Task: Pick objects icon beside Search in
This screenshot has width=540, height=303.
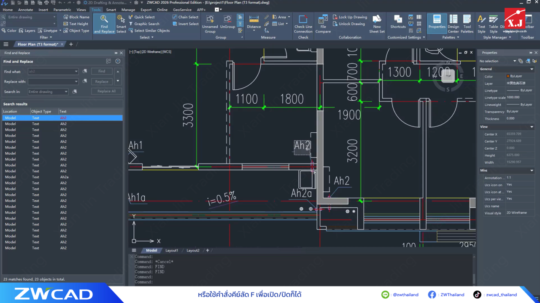Action: [75, 91]
